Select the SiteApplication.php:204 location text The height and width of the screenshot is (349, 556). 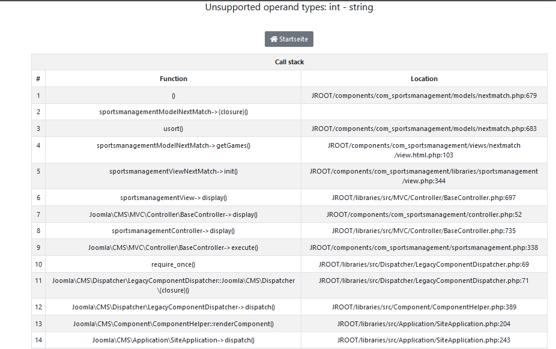pyautogui.click(x=425, y=323)
